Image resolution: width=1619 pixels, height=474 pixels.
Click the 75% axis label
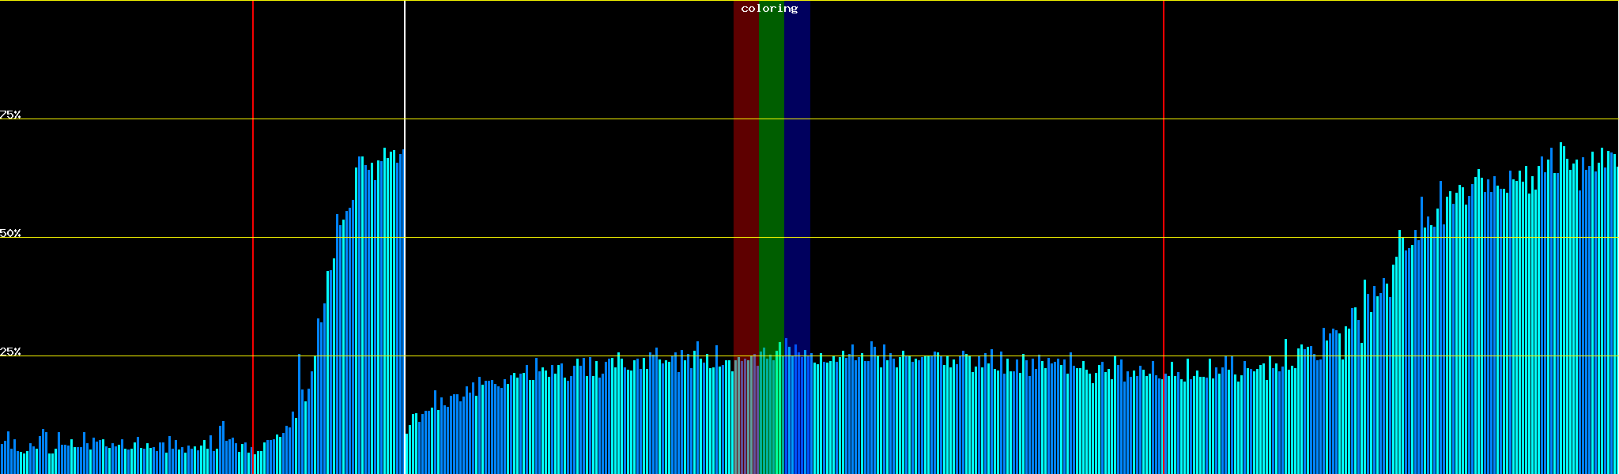click(10, 115)
